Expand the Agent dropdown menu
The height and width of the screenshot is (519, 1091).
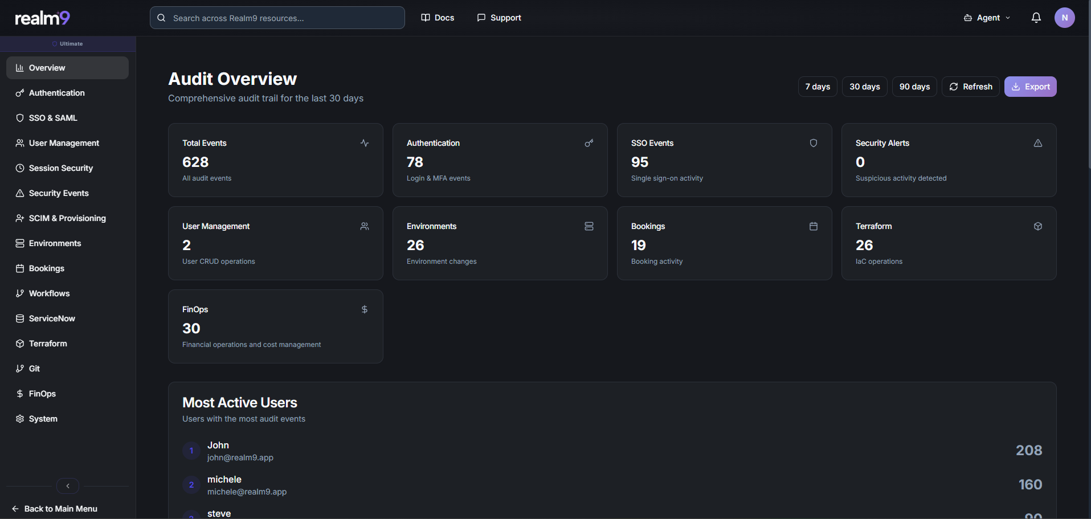[x=987, y=18]
